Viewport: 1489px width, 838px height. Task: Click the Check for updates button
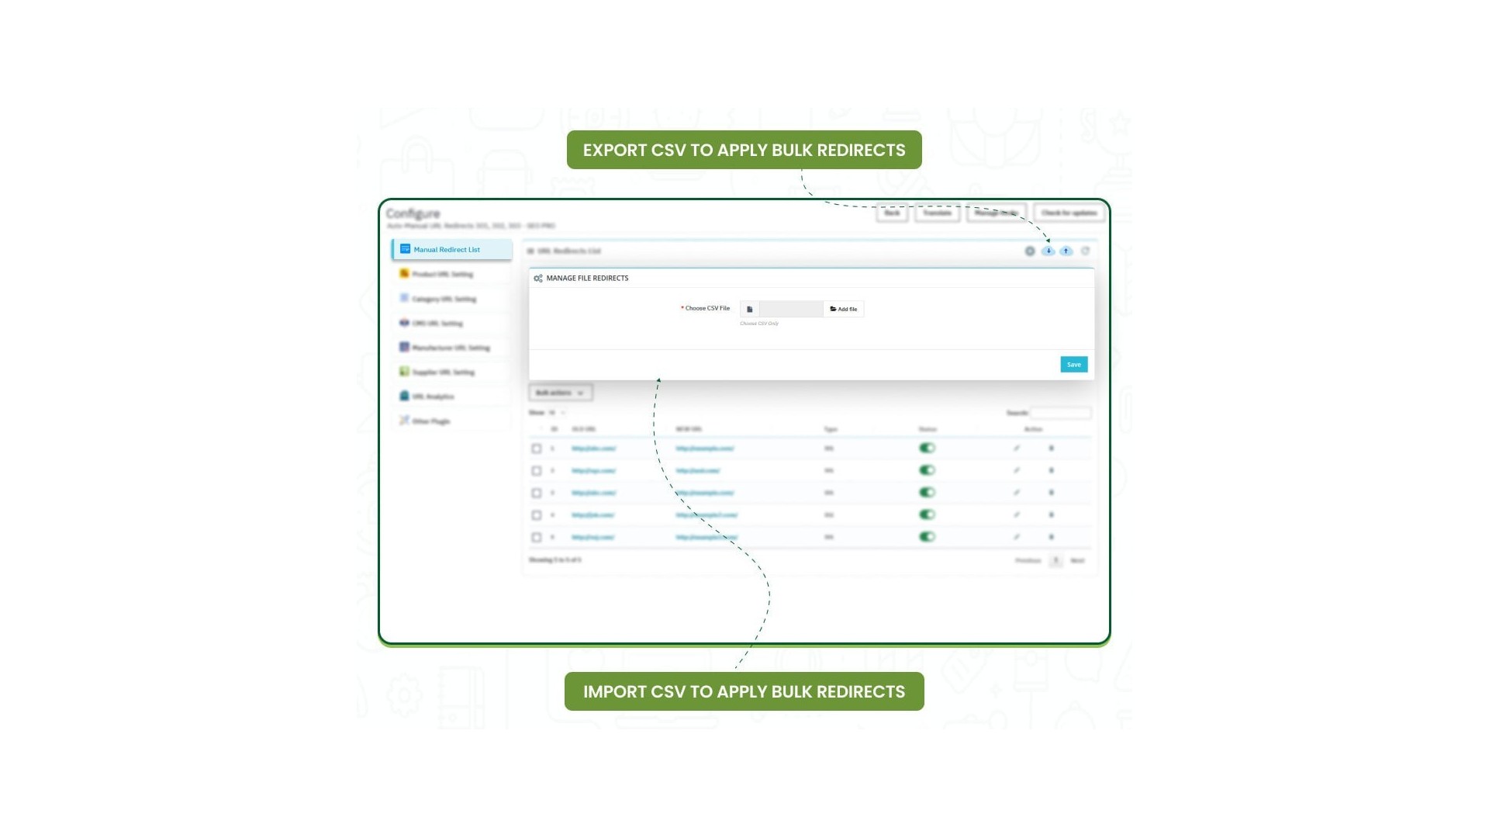[x=1068, y=213]
